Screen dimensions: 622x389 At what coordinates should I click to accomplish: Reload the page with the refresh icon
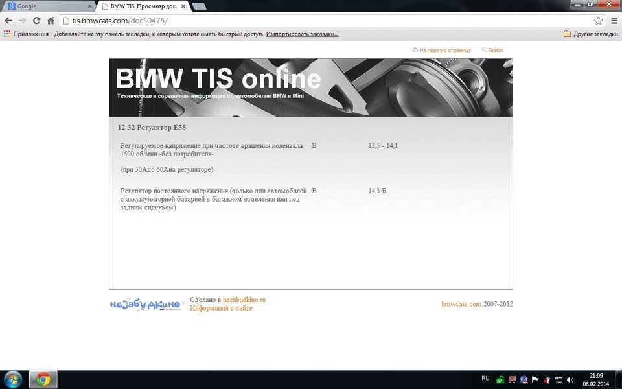coord(37,21)
